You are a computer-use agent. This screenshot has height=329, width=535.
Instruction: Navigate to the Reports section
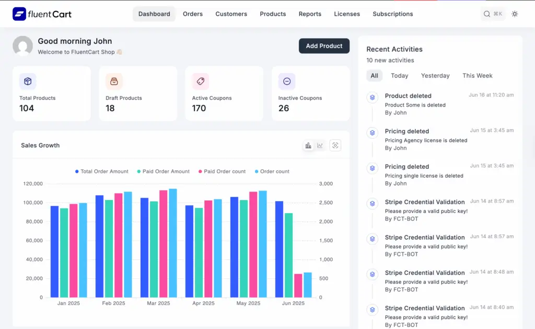(x=310, y=14)
